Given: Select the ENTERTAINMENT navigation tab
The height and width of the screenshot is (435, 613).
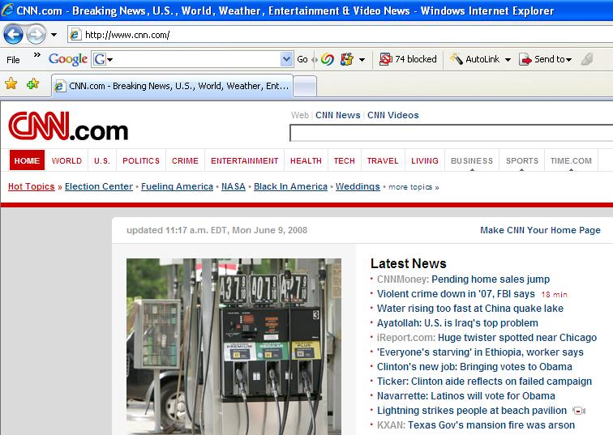Looking at the screenshot, I should coord(244,160).
